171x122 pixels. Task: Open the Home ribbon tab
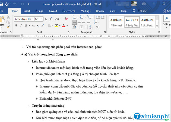click(14, 11)
